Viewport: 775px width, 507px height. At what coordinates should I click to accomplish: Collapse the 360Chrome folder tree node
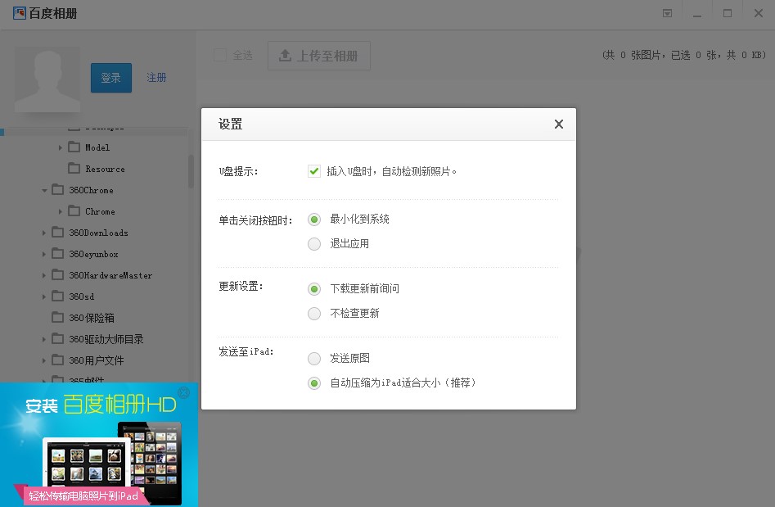45,190
